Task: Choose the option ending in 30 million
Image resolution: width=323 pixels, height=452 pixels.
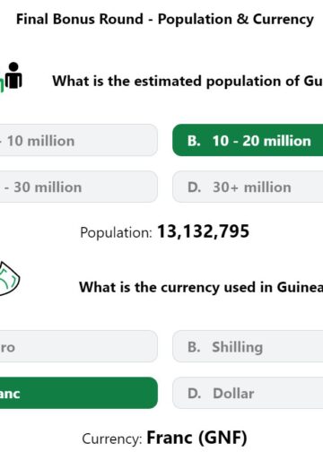Action: click(x=79, y=187)
